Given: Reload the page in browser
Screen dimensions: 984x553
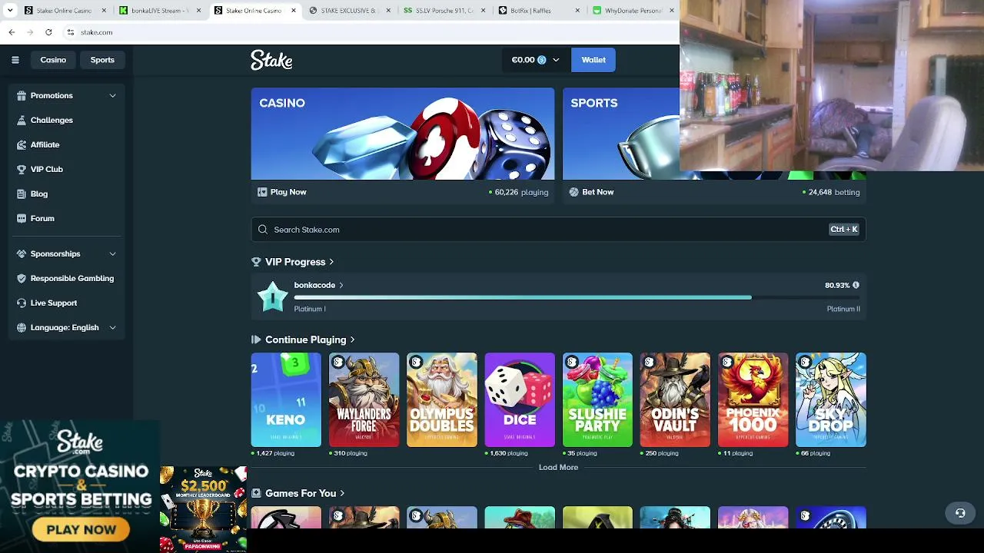Looking at the screenshot, I should [48, 32].
